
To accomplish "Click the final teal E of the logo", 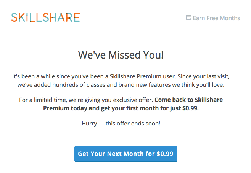I will pyautogui.click(x=77, y=17).
